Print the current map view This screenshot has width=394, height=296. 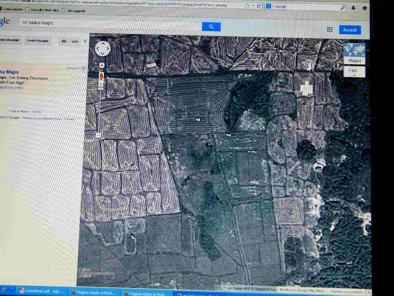click(x=64, y=41)
